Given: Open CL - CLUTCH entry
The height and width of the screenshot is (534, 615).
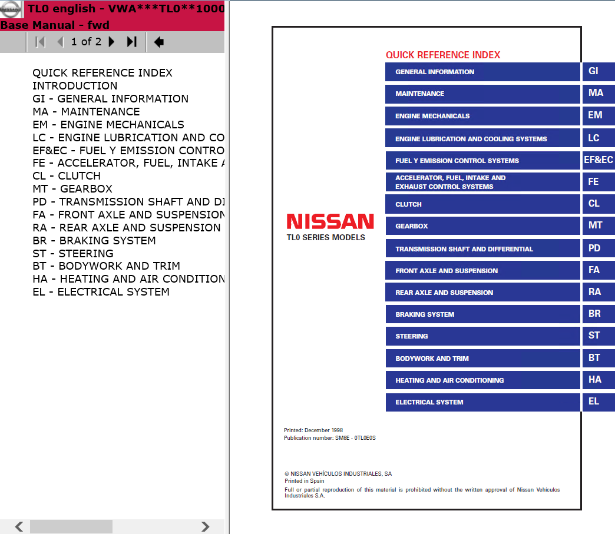Looking at the screenshot, I should click(67, 176).
